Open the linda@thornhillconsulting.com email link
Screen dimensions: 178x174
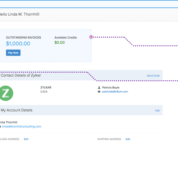click(x=21, y=126)
